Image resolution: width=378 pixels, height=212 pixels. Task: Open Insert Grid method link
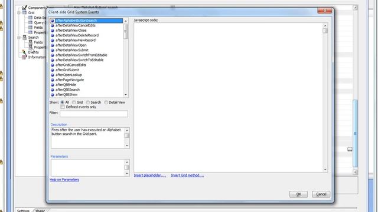tap(188, 175)
